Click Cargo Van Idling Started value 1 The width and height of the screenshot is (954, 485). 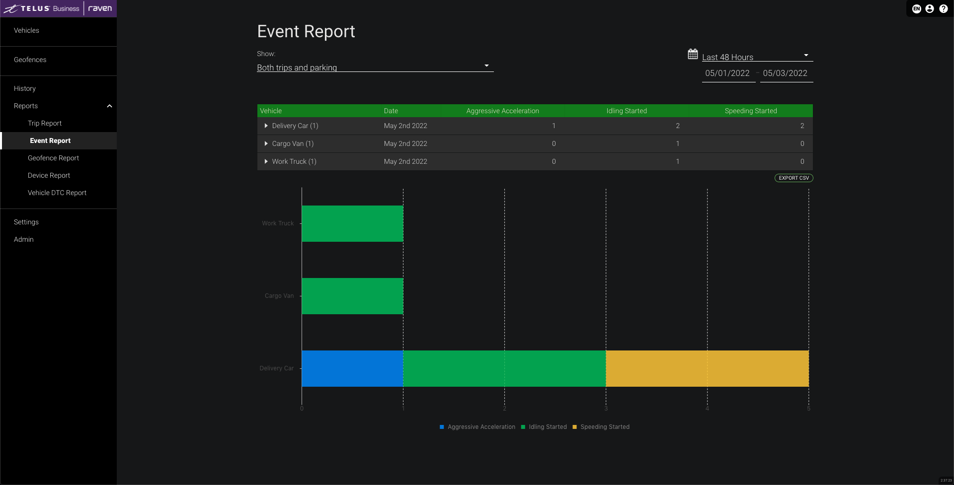point(678,143)
